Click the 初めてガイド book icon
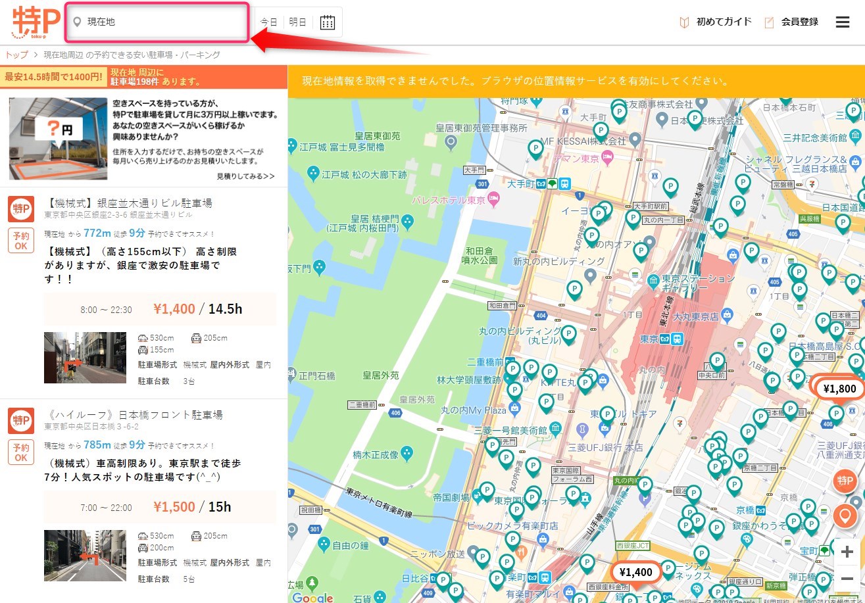 click(x=684, y=22)
